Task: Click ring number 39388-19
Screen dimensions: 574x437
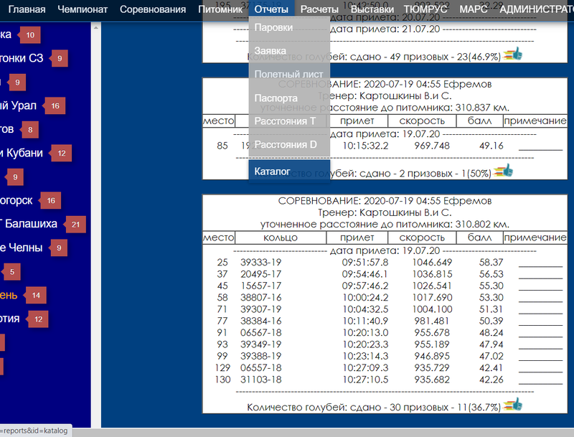Action: tap(260, 356)
